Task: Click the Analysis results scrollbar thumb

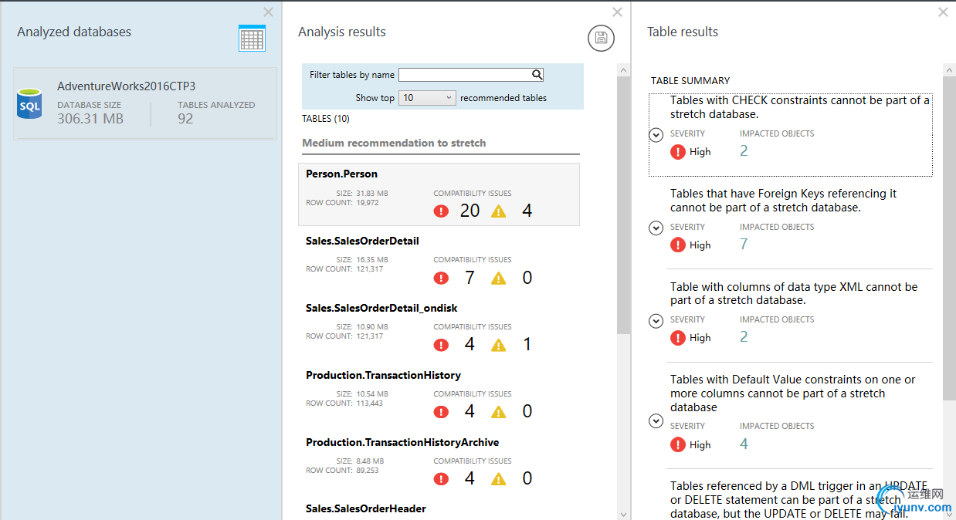Action: pos(624,204)
